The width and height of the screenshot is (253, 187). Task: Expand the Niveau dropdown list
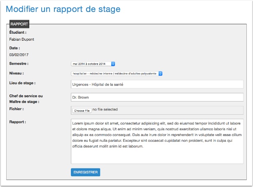[x=117, y=74]
